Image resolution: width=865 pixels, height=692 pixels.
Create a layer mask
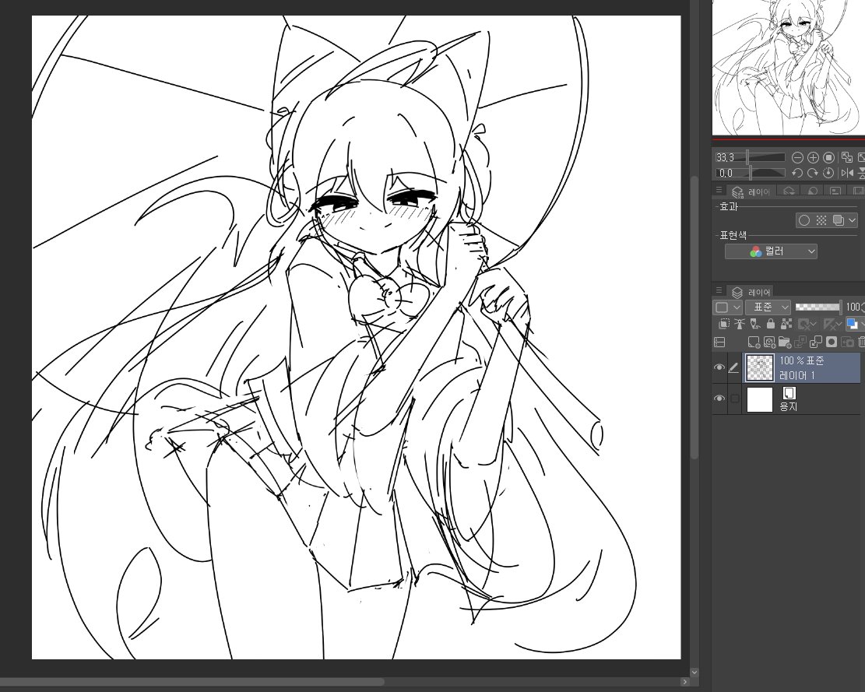(x=832, y=342)
